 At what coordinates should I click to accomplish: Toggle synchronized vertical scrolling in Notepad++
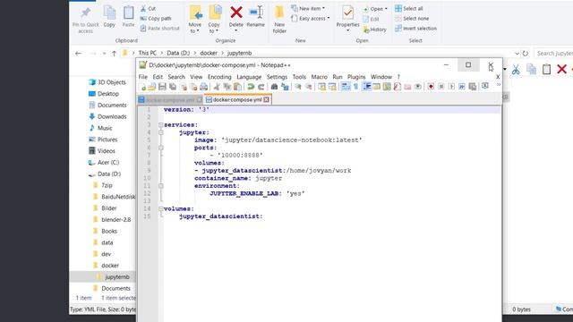[x=322, y=87]
